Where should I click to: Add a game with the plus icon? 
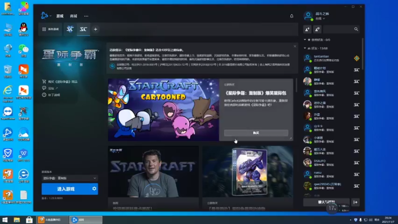(96, 29)
